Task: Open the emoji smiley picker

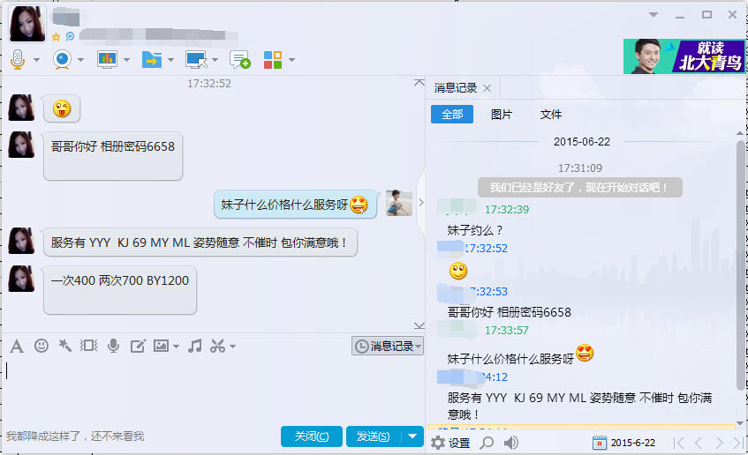Action: pos(42,346)
